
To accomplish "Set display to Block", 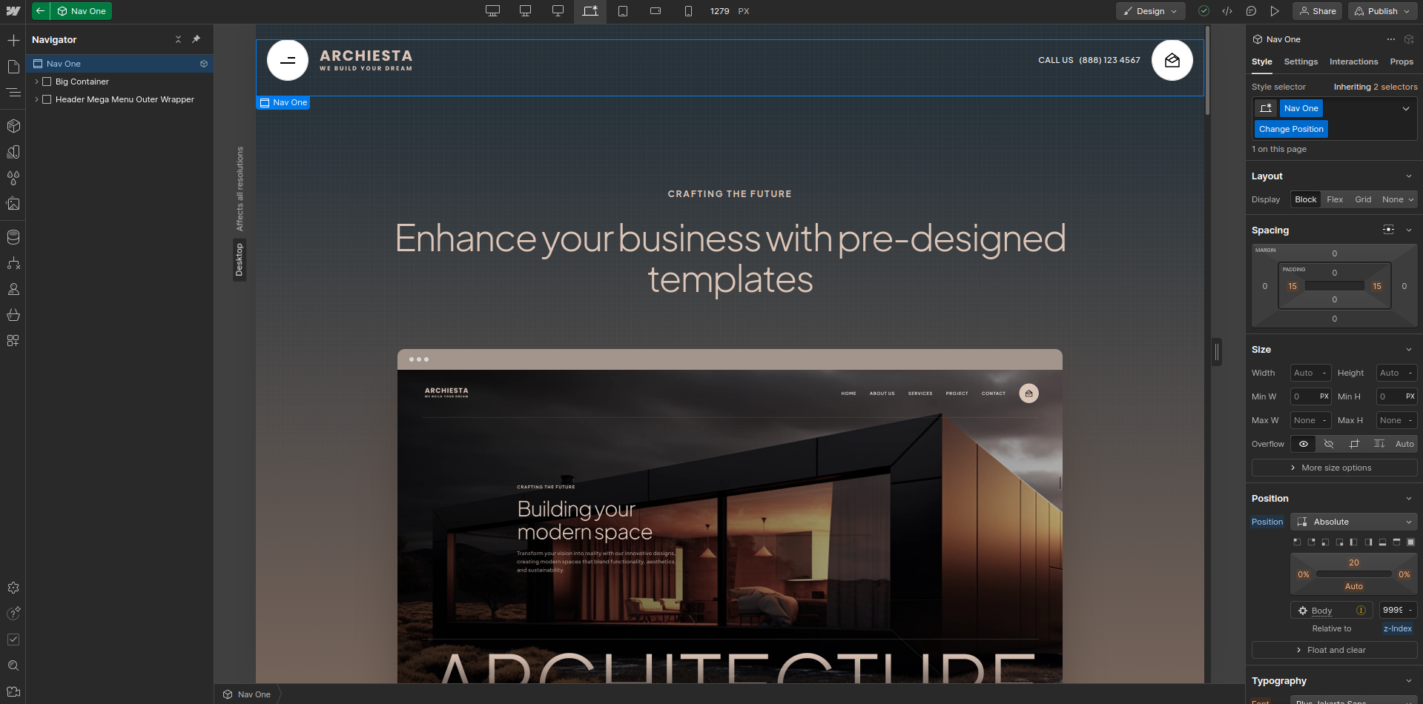I will coord(1306,199).
